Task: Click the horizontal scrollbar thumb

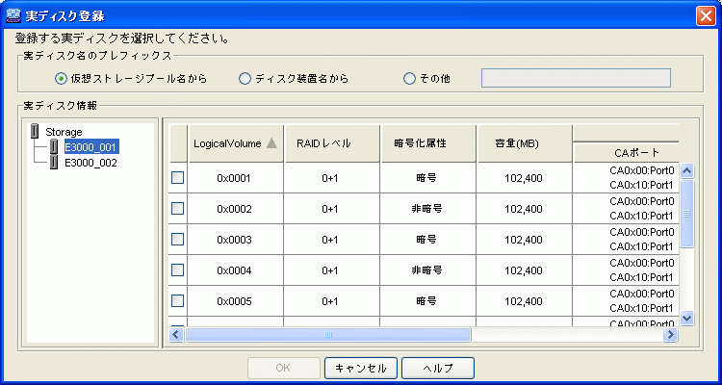Action: pos(327,334)
